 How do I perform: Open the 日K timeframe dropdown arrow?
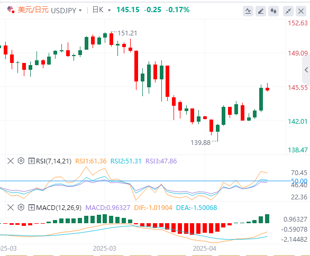(x=109, y=10)
